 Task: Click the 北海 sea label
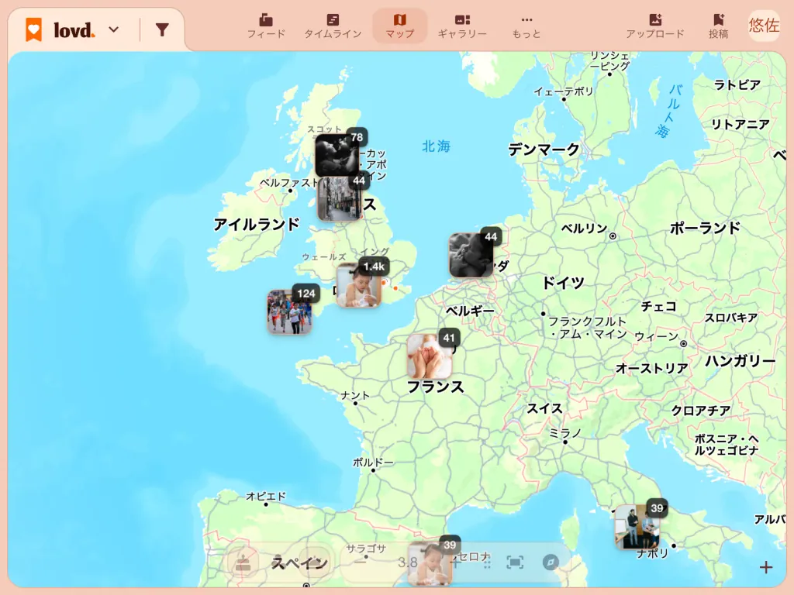[x=436, y=146]
